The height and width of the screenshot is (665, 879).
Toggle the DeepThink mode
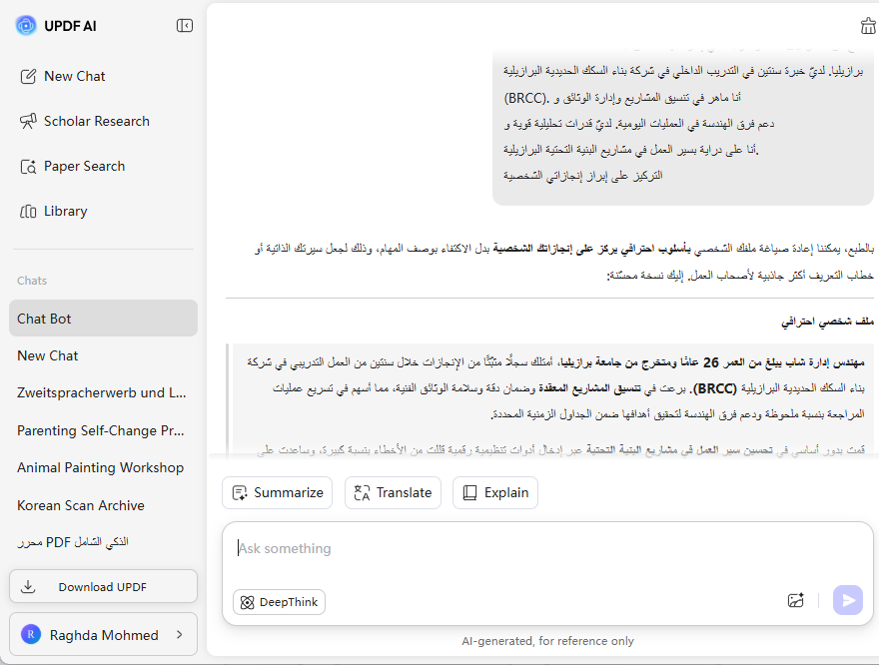(279, 602)
